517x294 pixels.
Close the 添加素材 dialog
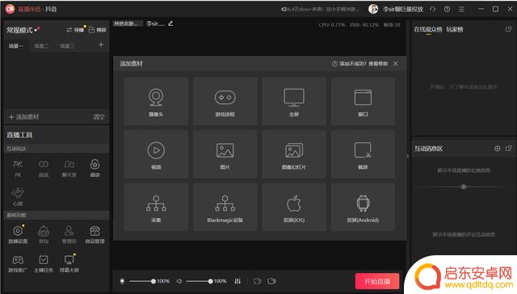click(396, 64)
